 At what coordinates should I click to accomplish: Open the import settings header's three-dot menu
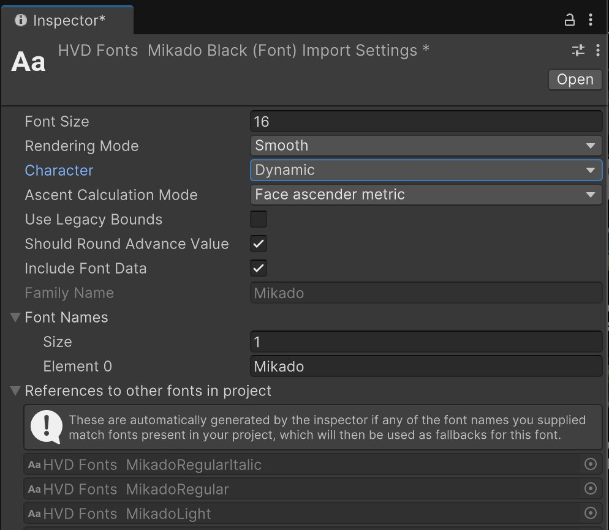click(597, 50)
